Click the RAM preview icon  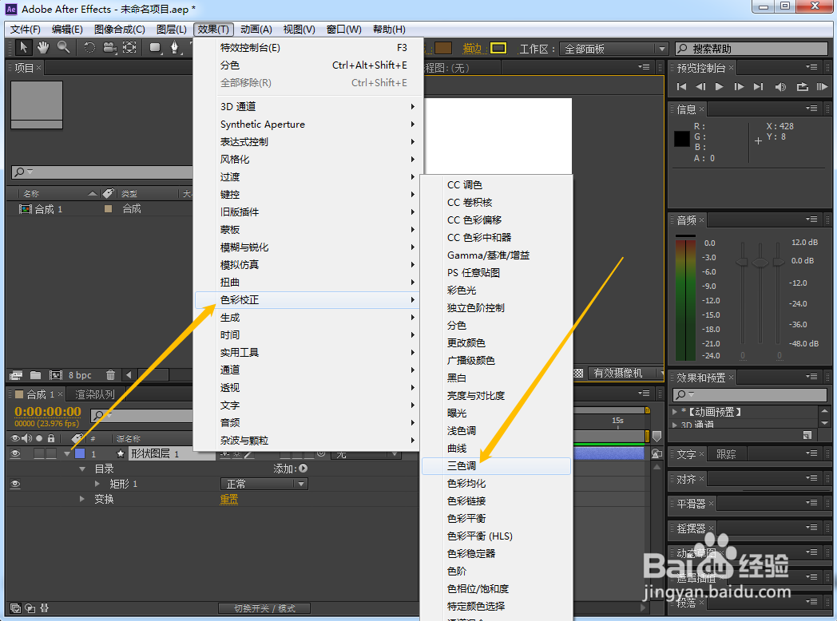point(822,86)
